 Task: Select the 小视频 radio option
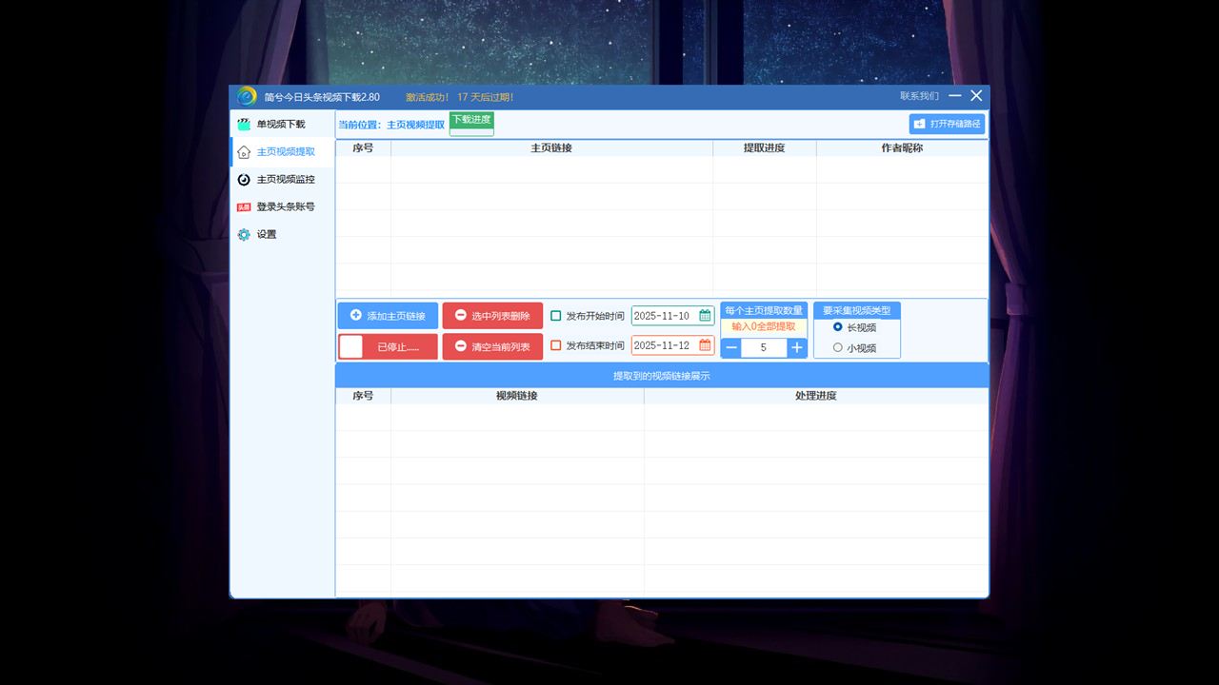(x=838, y=348)
